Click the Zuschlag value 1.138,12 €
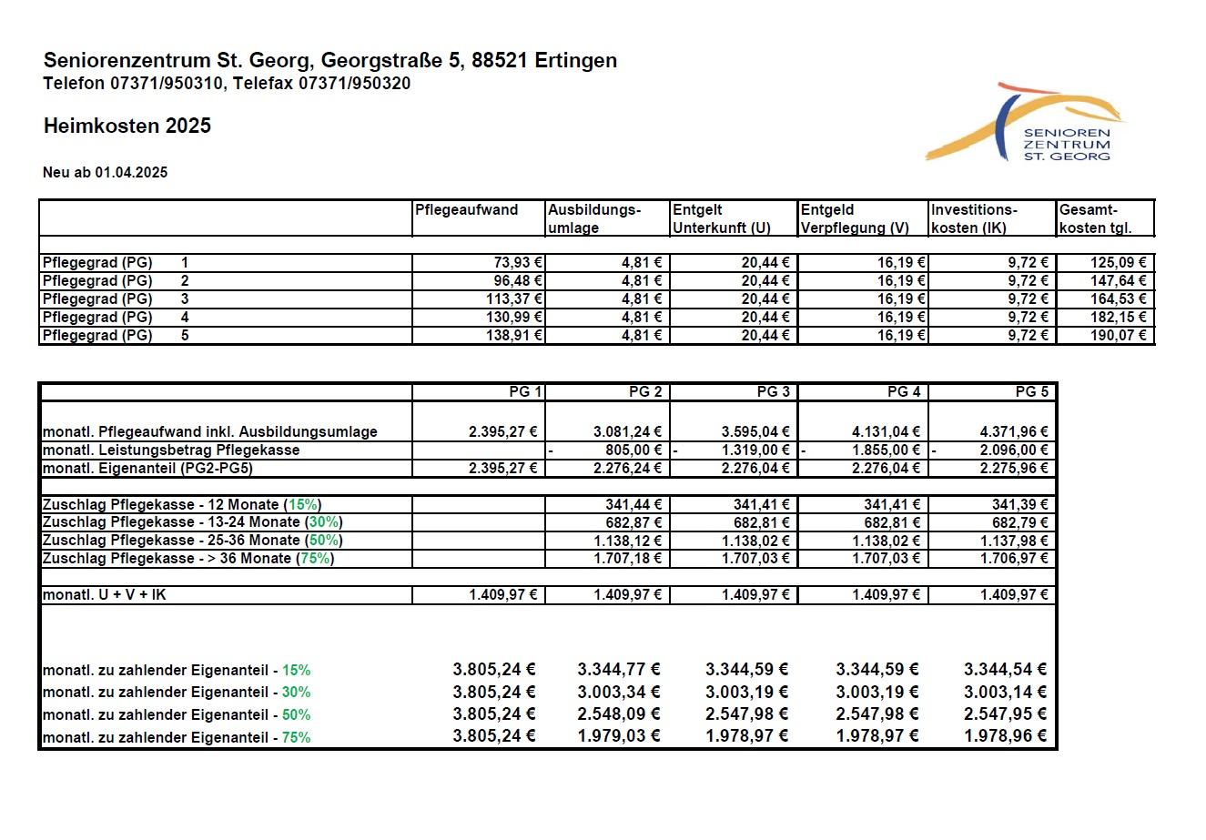The width and height of the screenshot is (1206, 840). click(x=628, y=541)
